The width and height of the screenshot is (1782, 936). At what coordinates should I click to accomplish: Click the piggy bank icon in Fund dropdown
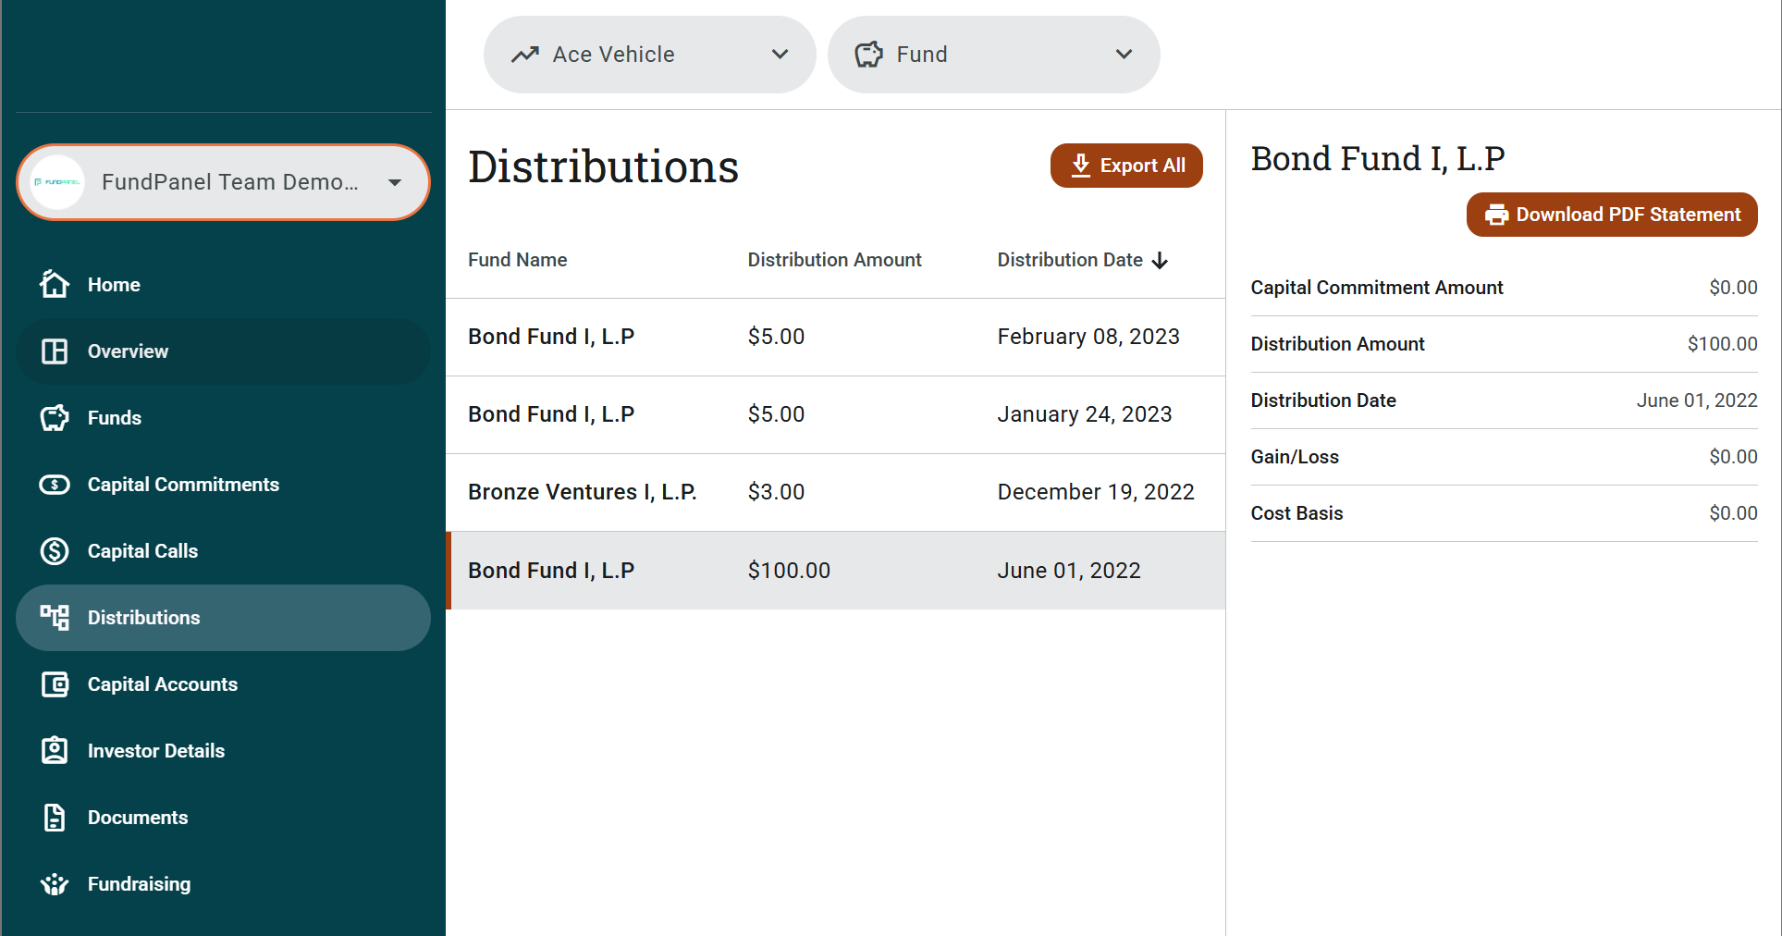click(868, 55)
